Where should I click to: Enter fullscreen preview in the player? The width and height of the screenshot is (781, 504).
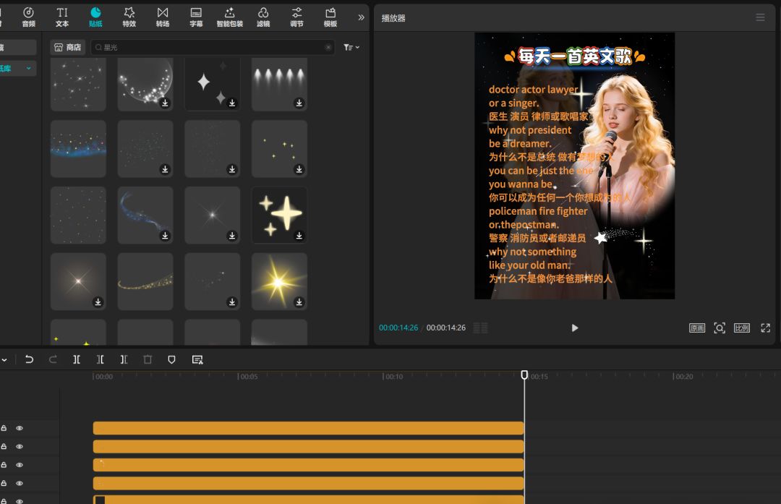765,328
